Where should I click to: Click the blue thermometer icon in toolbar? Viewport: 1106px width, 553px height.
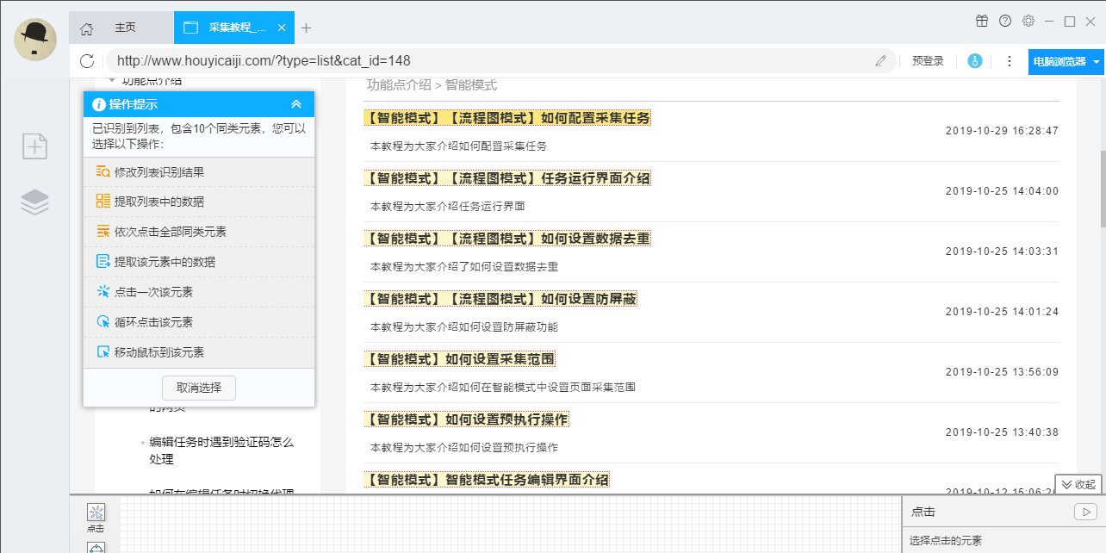[974, 61]
